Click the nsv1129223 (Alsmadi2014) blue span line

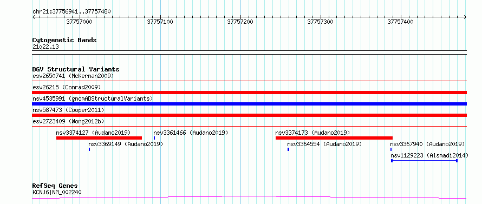click(x=424, y=161)
